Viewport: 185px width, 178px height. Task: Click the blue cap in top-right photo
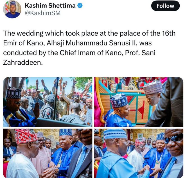tap(119, 100)
